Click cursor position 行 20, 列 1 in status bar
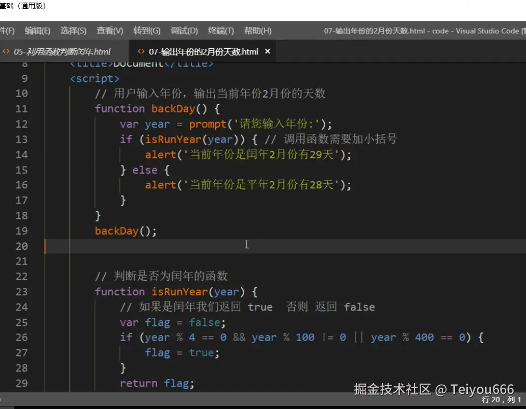526x409 pixels. tap(501, 400)
